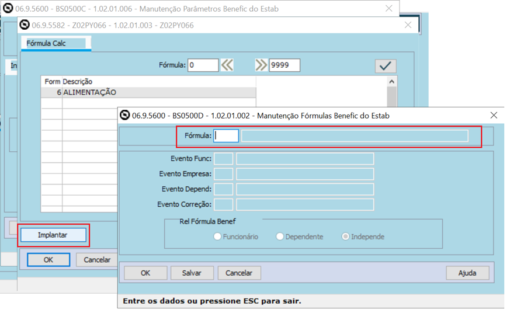Viewport: 517px width, 313px height.
Task: Click the Fórmula code input in BS0500D
Action: (x=226, y=135)
